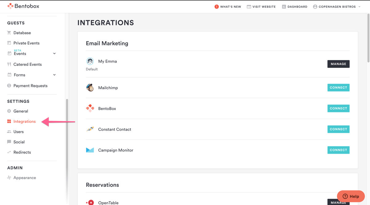Open Catered Events page
Viewport: 370px width, 205px height.
point(27,64)
